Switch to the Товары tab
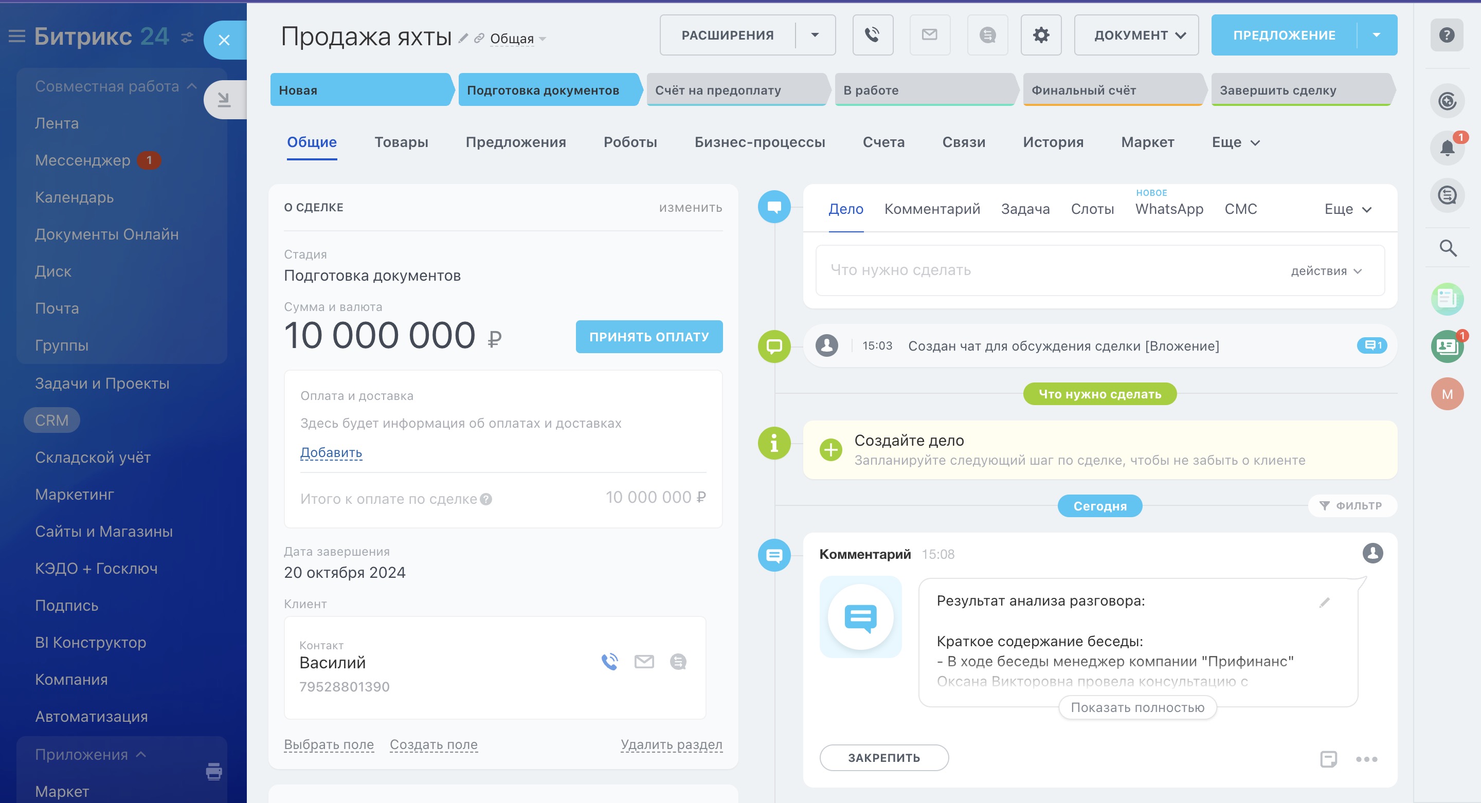1481x803 pixels. pyautogui.click(x=401, y=142)
